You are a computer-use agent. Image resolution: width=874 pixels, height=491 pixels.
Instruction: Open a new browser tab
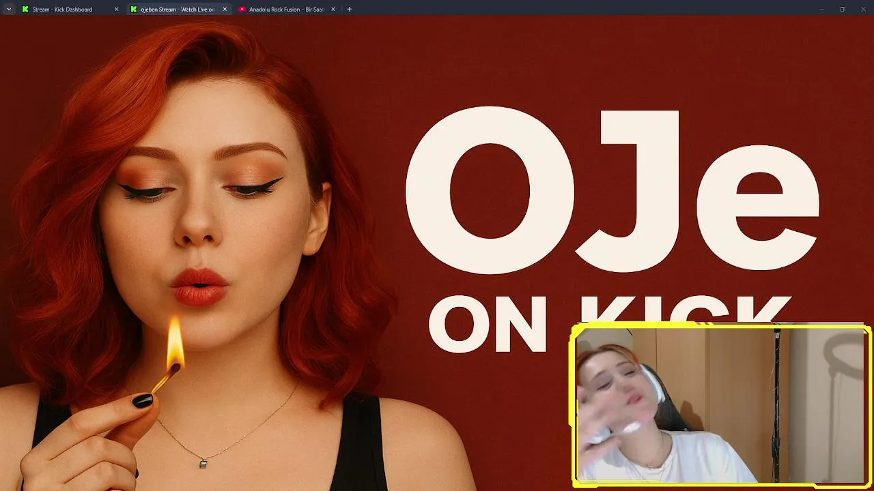coord(350,10)
